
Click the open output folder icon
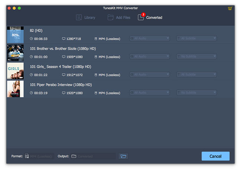click(123, 156)
